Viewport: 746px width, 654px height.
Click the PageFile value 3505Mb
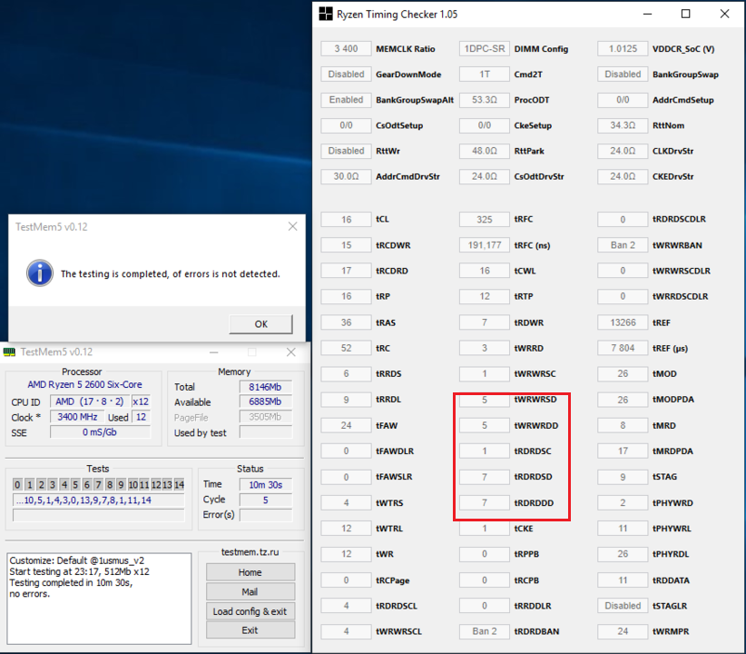(x=266, y=417)
